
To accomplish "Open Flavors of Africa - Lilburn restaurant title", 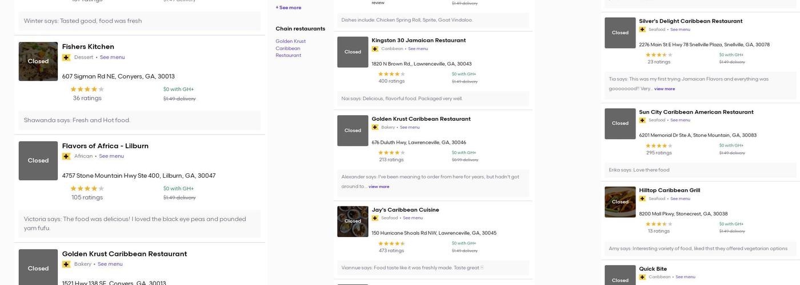I will click(x=105, y=146).
